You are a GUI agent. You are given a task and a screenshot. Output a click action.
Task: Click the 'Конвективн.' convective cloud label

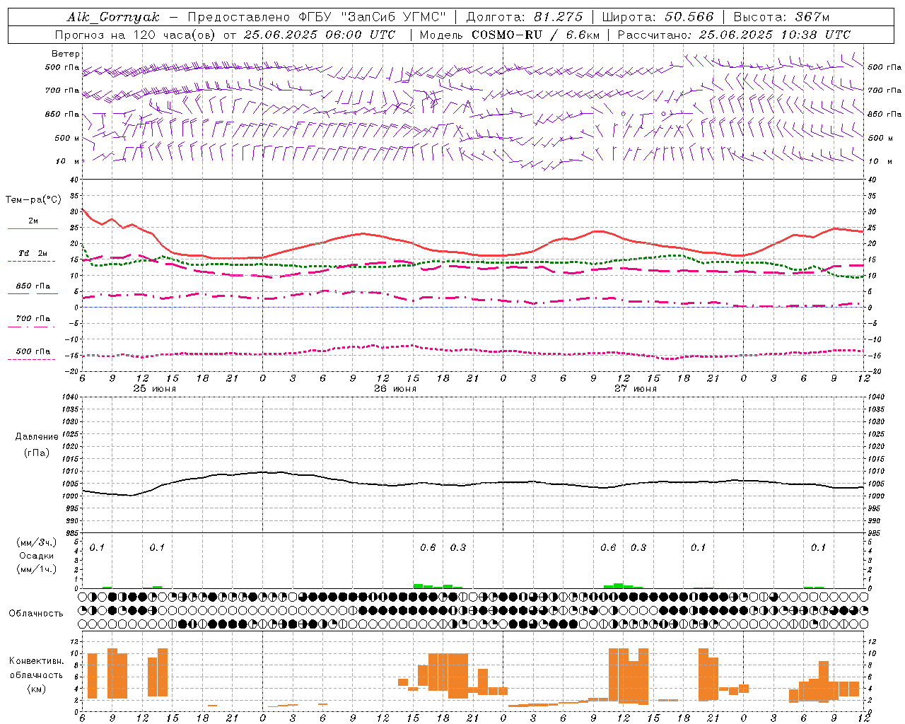tap(37, 661)
